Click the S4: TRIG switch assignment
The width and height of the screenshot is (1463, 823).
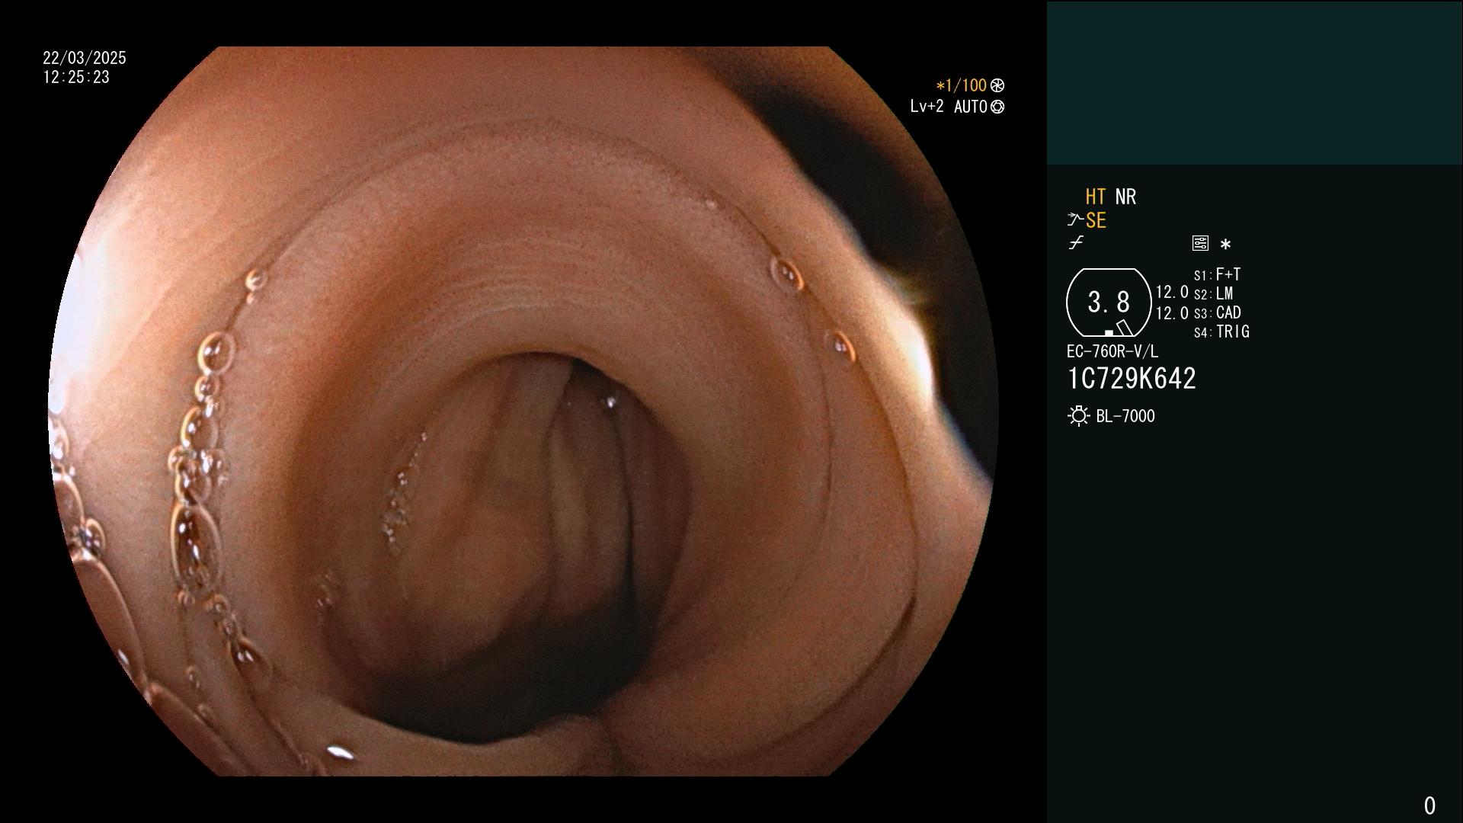click(x=1221, y=331)
